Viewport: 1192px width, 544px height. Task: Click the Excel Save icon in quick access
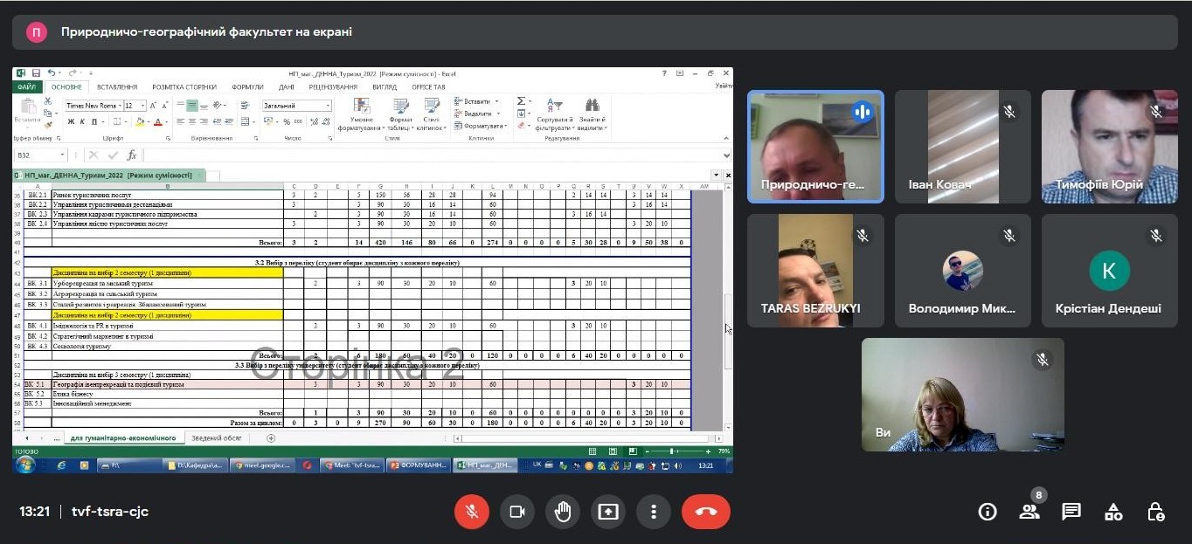[36, 73]
